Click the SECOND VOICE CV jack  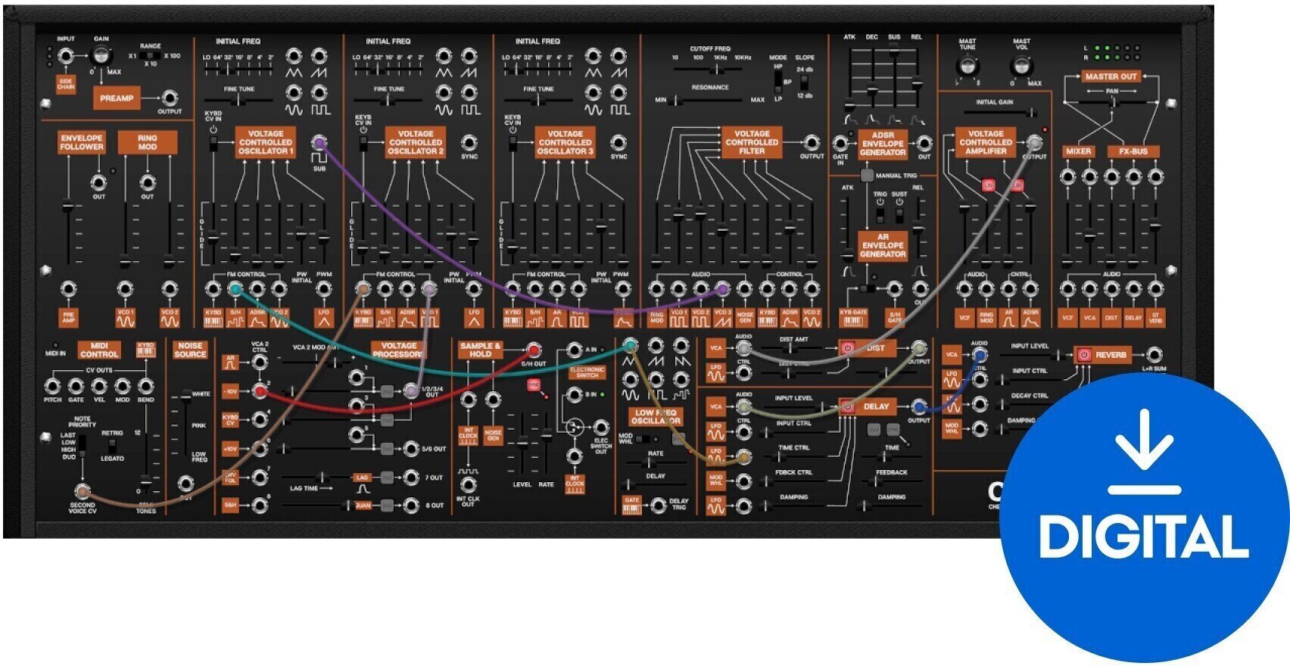[82, 490]
